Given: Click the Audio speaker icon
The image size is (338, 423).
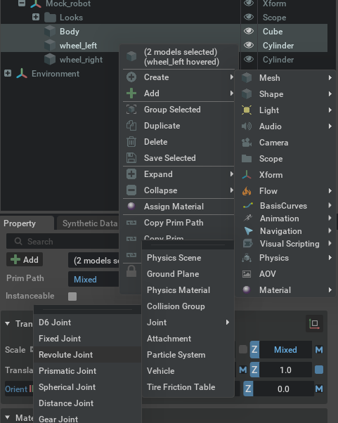Looking at the screenshot, I should coord(247,126).
